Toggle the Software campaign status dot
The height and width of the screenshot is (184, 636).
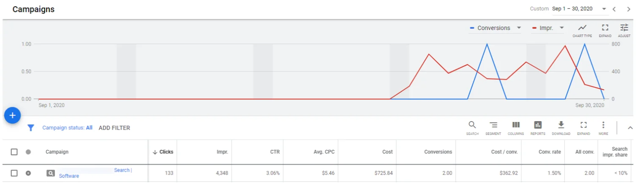pos(28,173)
